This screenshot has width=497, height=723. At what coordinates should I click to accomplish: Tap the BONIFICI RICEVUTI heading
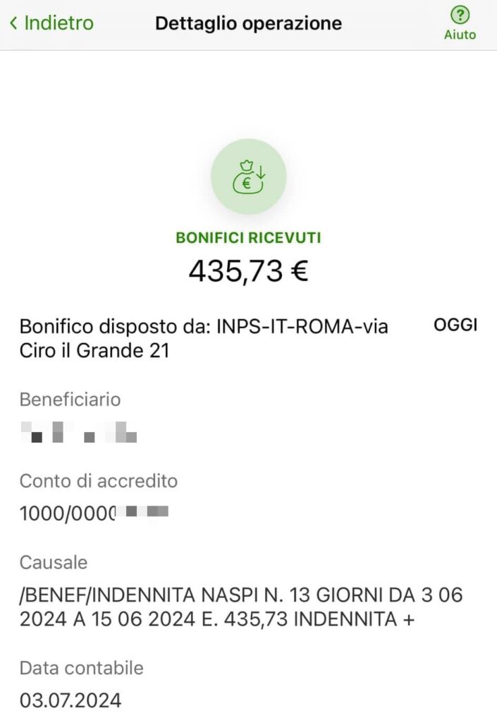(x=248, y=238)
